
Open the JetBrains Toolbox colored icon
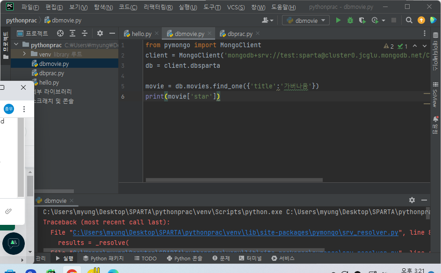[434, 20]
